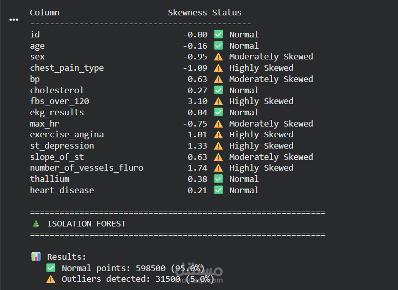Click the Skewness column header
398x290 pixels.
[187, 12]
